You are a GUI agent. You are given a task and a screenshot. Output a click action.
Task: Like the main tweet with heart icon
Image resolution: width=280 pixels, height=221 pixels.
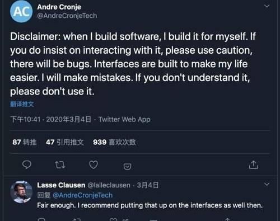94,164
